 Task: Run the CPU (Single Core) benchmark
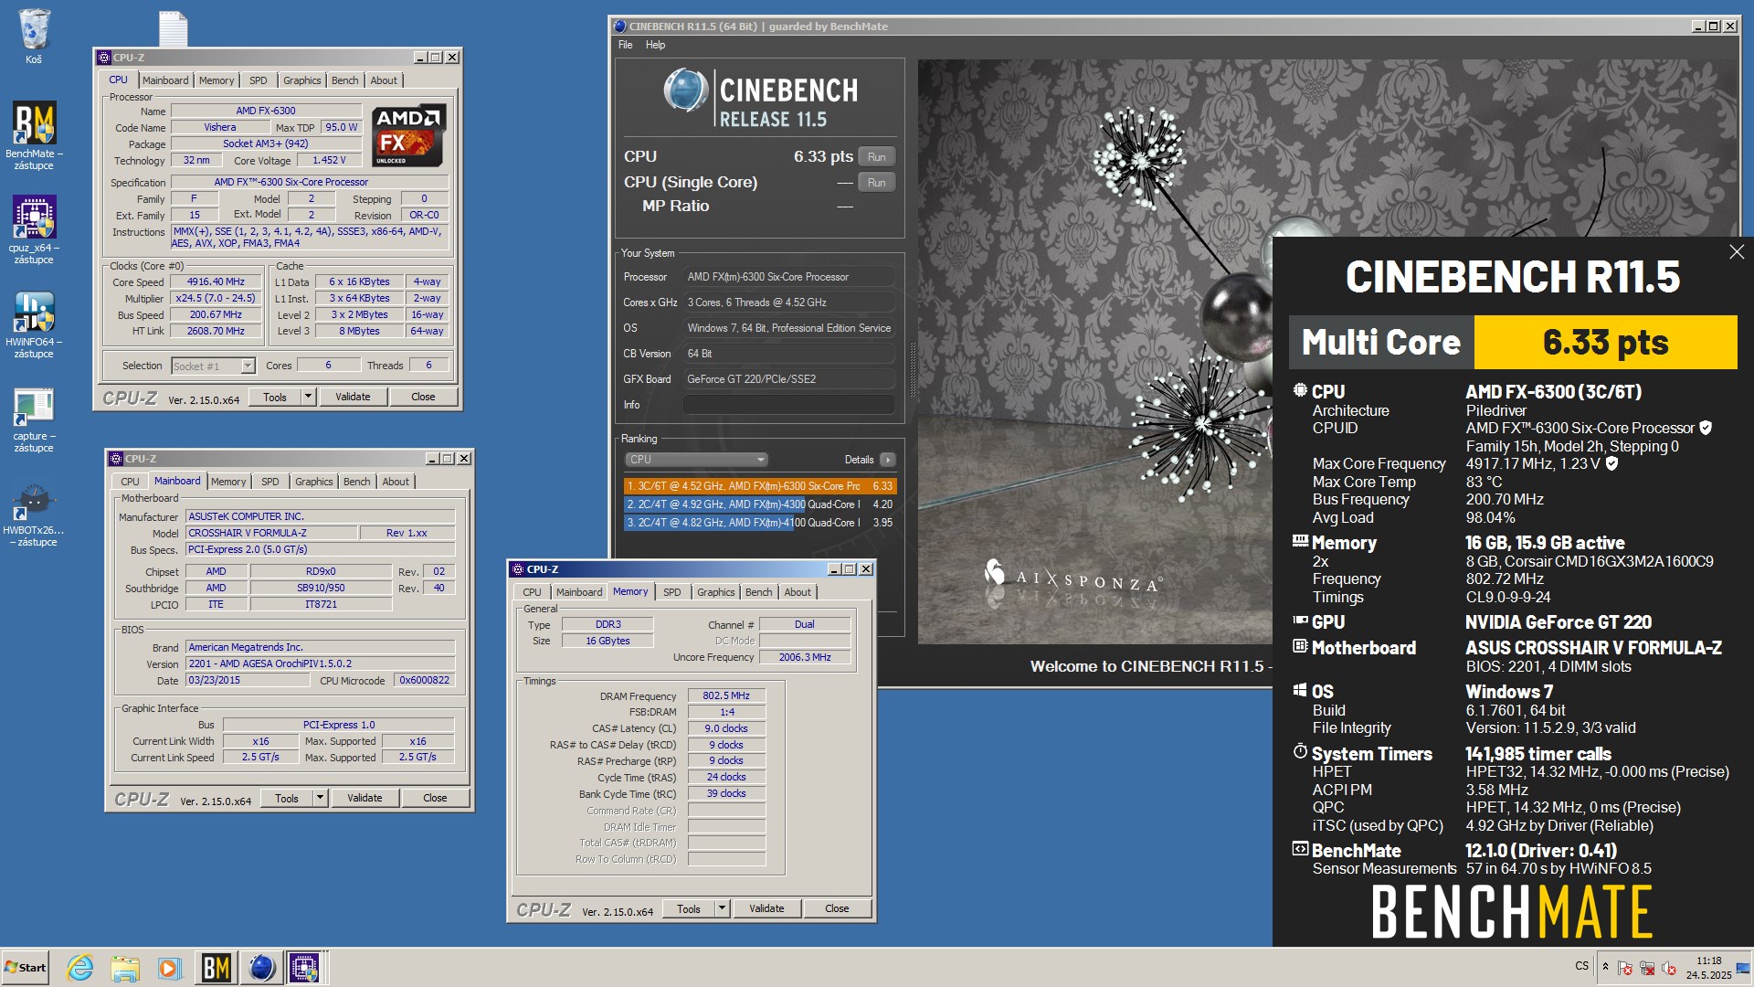(876, 183)
